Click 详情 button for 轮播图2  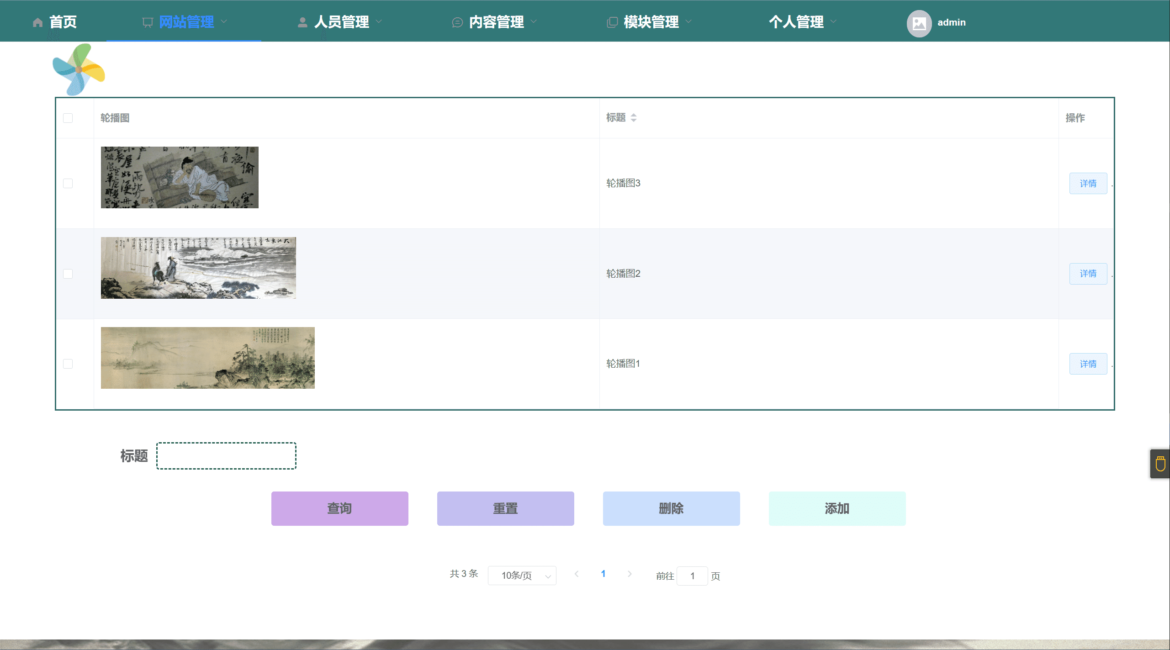[x=1088, y=274]
